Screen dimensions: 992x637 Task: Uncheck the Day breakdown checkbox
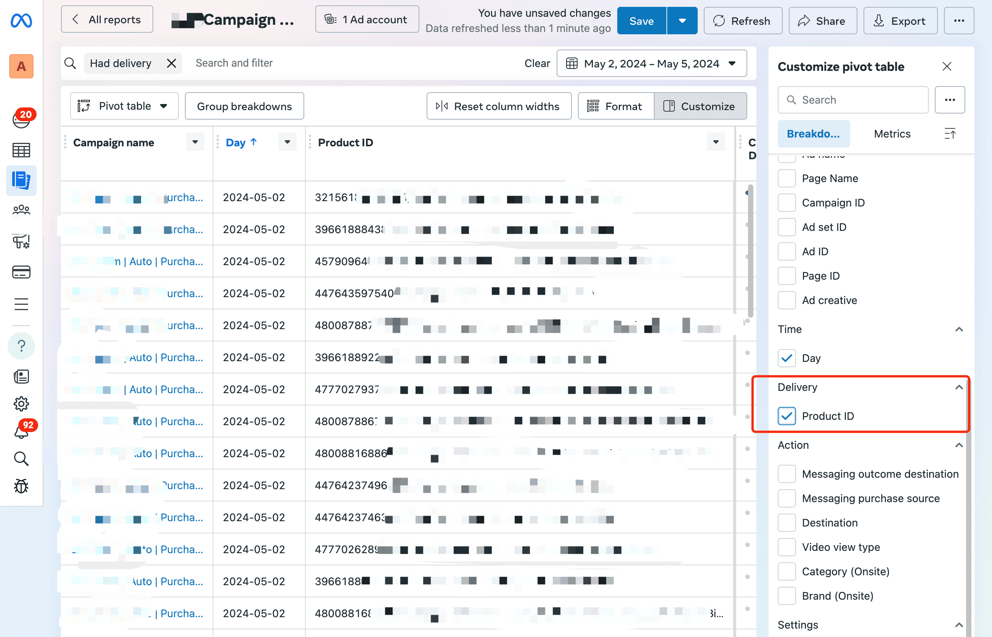pyautogui.click(x=786, y=358)
